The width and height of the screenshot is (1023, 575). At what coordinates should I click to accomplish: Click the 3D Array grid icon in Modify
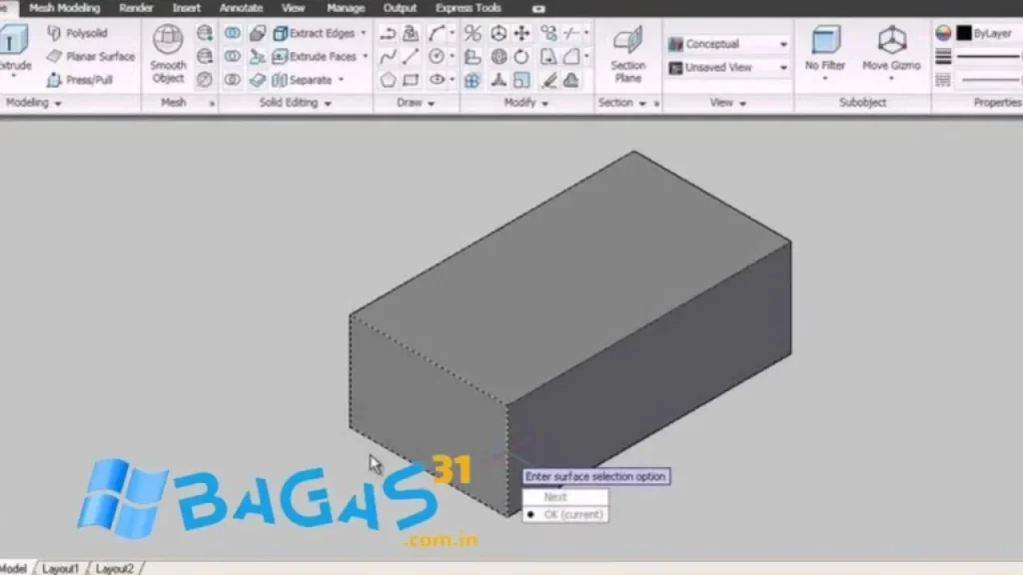473,80
